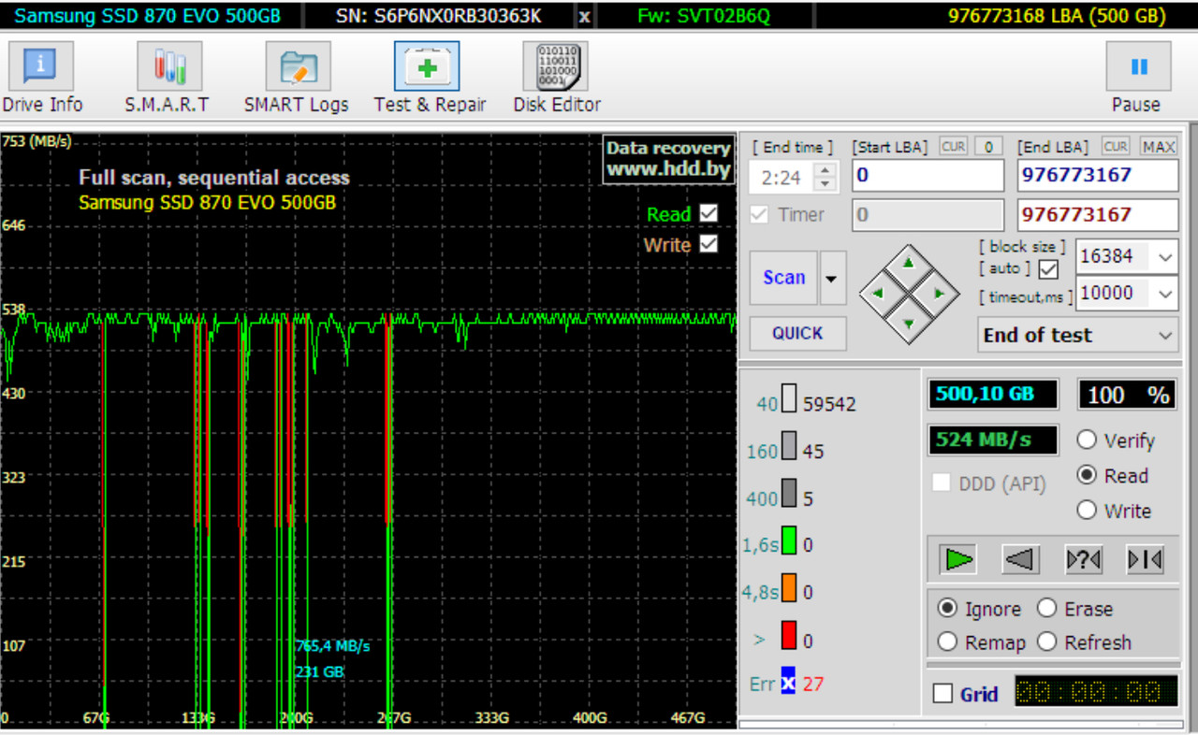
Task: Expand the block size 16384 dropdown
Action: tap(1165, 256)
